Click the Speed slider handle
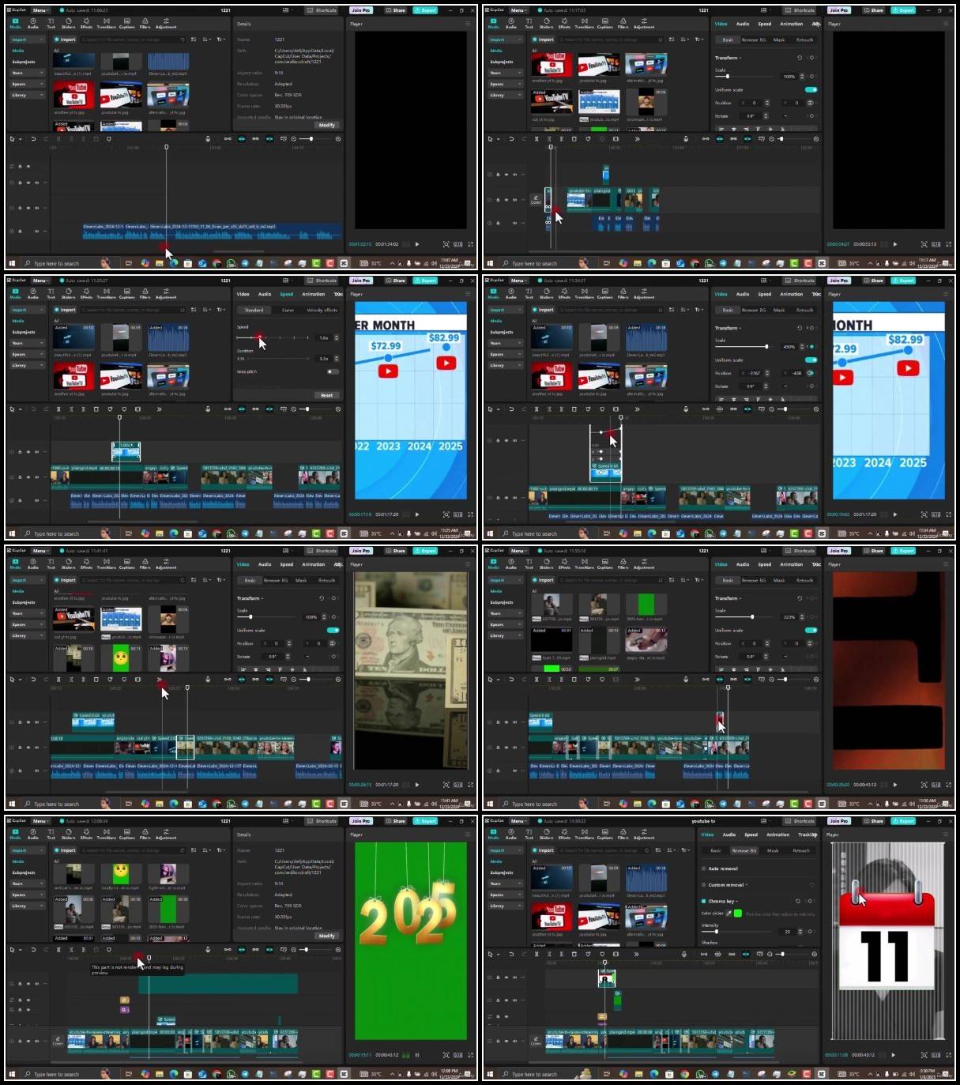The image size is (960, 1085). click(x=258, y=337)
